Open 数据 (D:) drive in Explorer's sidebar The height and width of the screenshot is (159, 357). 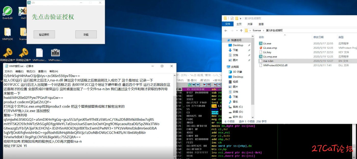[236, 112]
